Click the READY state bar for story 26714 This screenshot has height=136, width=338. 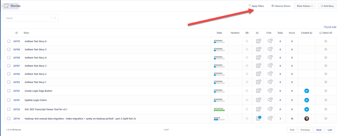pyautogui.click(x=219, y=118)
